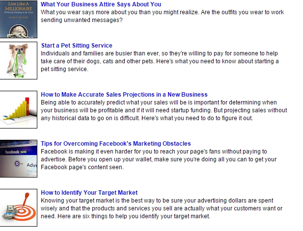Screen dimensions: 303x231
Task: Click the dog holding leash thumbnail
Action: pos(18,60)
